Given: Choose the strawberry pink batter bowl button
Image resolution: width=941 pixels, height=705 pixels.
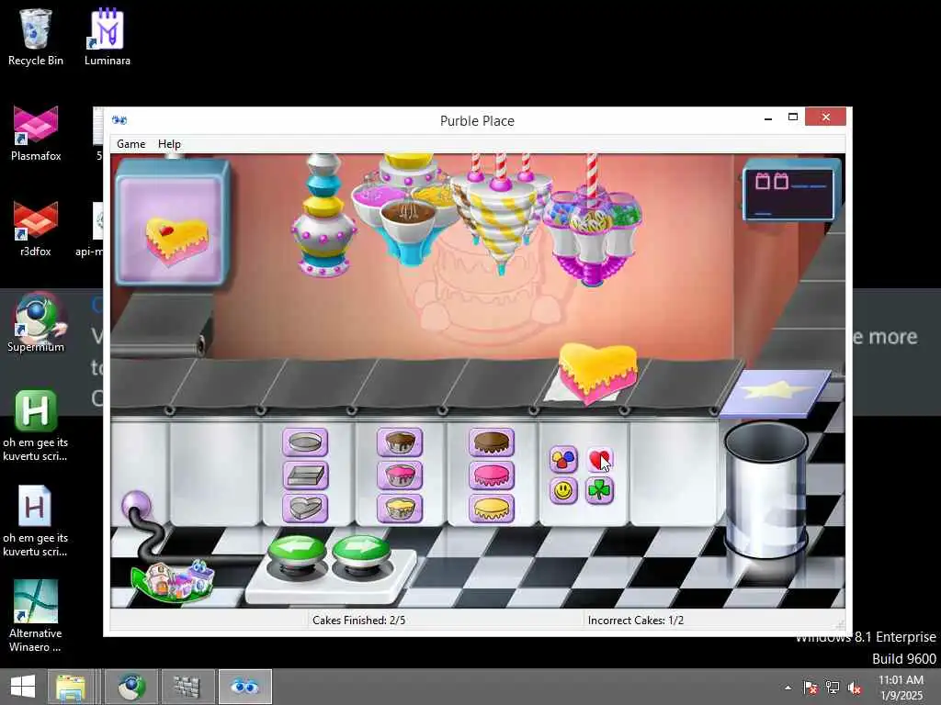Looking at the screenshot, I should pos(400,476).
